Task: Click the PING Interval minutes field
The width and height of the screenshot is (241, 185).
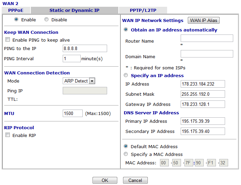Action: pyautogui.click(x=72, y=59)
